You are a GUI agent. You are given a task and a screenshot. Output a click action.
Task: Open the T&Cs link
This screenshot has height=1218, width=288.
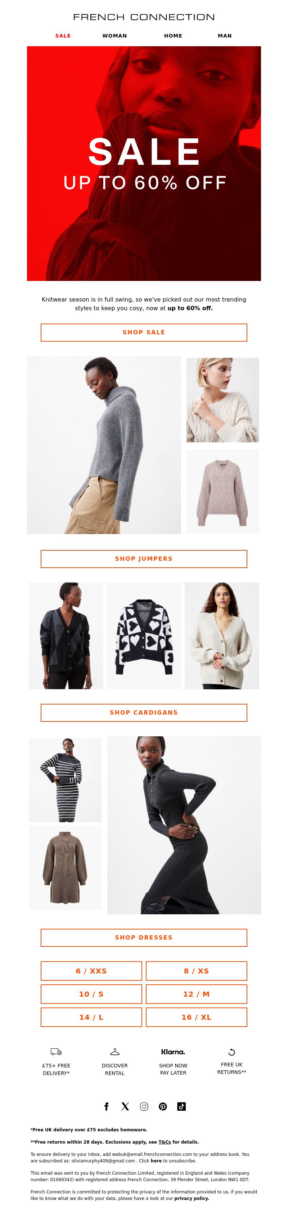point(165,1142)
